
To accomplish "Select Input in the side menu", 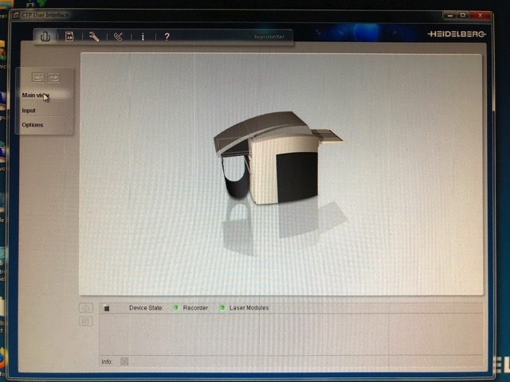I will coord(29,111).
